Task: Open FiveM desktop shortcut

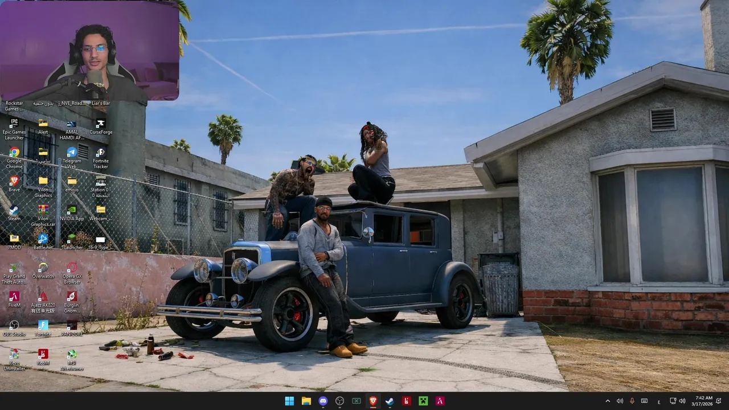Action: coord(14,299)
